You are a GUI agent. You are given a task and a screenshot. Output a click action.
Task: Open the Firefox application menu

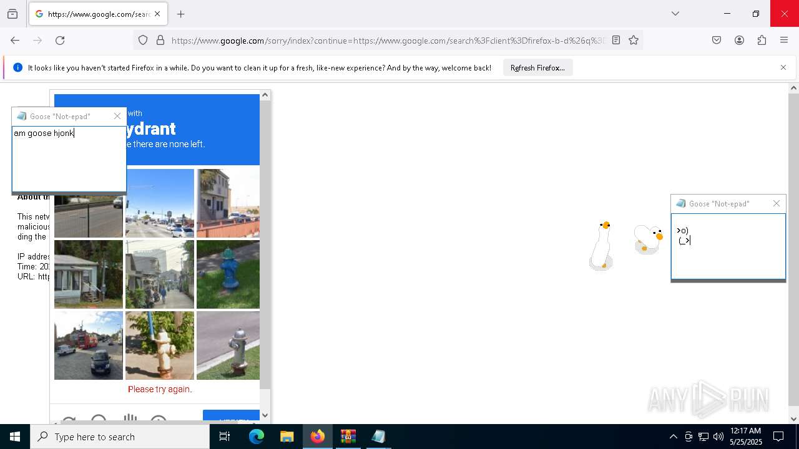[x=784, y=40]
